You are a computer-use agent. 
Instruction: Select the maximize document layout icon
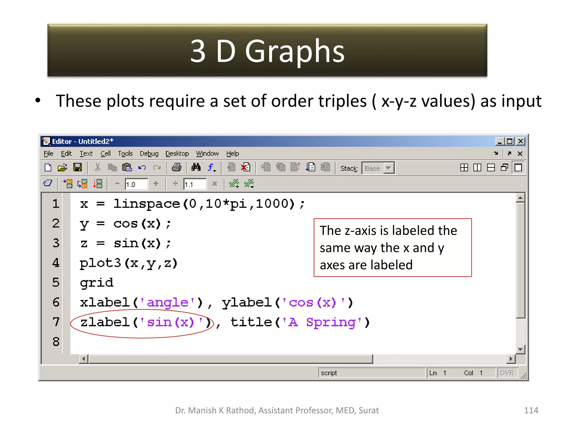(x=518, y=167)
